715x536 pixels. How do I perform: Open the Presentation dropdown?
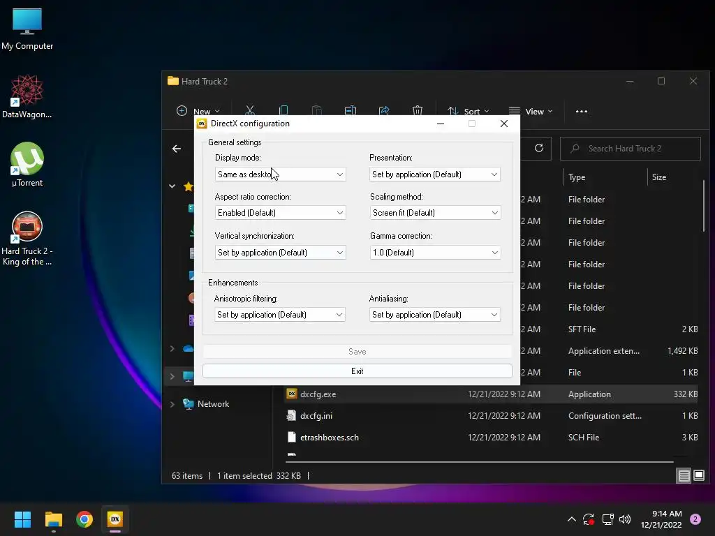[x=434, y=174]
